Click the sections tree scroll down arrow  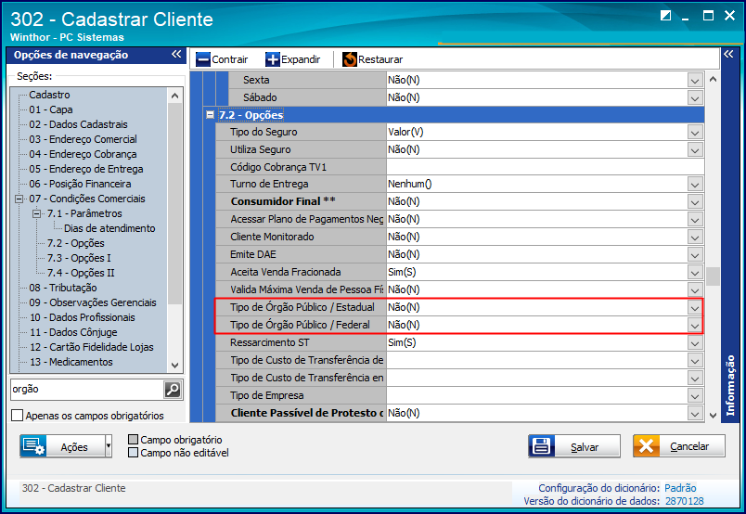175,366
